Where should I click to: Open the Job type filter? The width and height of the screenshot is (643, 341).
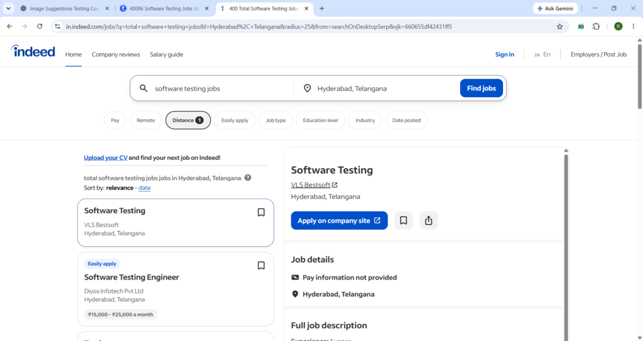[276, 120]
